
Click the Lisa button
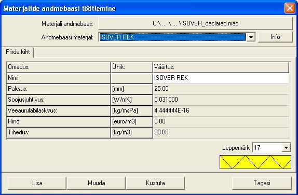pos(37,183)
